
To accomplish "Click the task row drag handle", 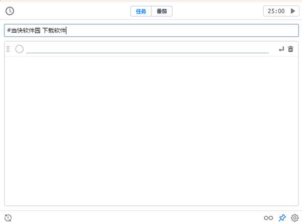I will point(8,49).
